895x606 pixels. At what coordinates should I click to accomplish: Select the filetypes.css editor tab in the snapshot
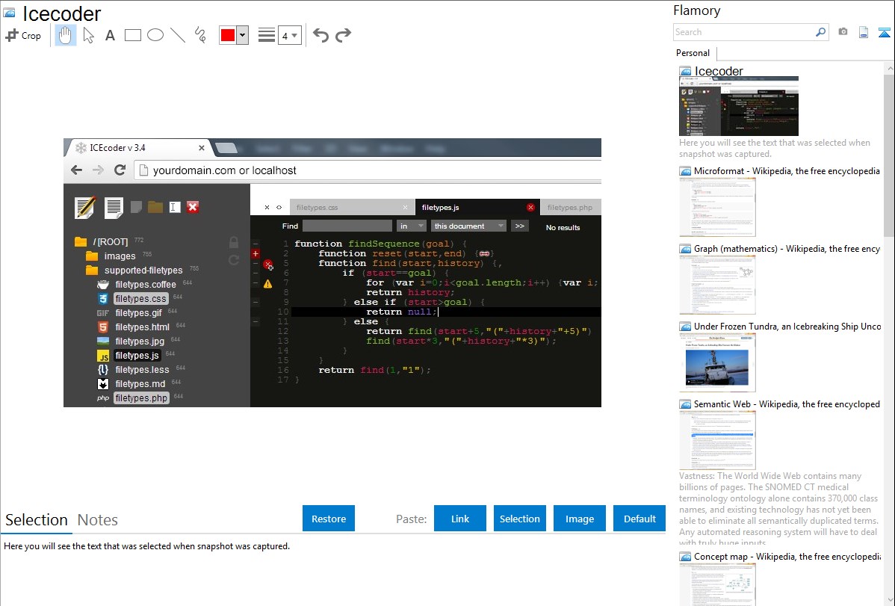pos(352,207)
